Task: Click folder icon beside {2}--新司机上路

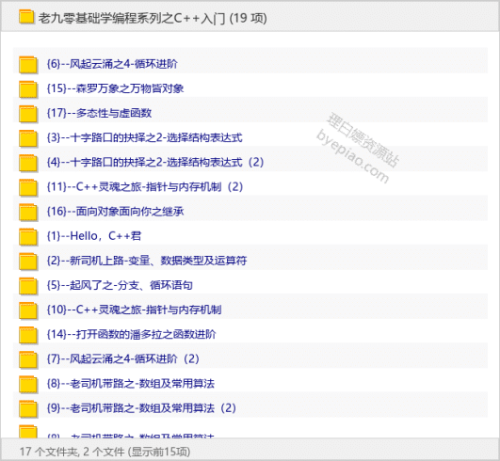Action: (28, 262)
